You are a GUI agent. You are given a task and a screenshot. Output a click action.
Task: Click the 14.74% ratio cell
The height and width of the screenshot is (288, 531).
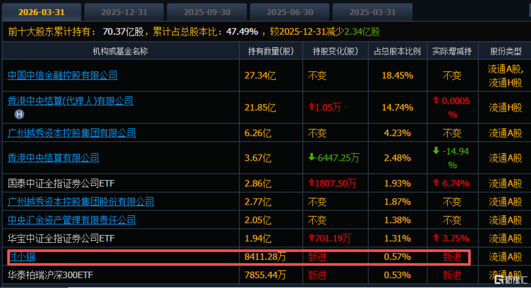(397, 108)
